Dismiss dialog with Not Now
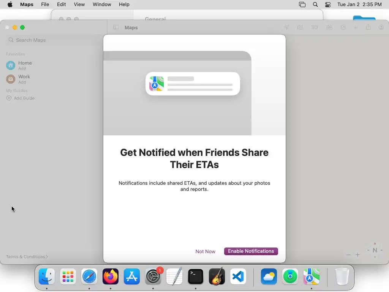Image resolution: width=389 pixels, height=292 pixels. point(205,252)
